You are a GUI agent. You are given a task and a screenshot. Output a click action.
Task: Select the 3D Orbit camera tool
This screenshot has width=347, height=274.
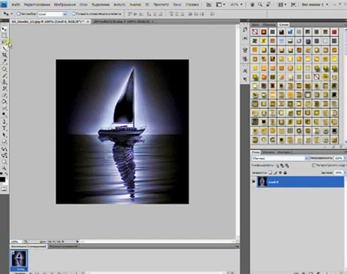coord(4,155)
